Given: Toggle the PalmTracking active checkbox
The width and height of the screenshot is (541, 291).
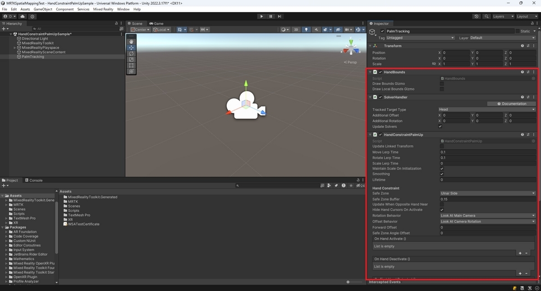Looking at the screenshot, I should (382, 31).
